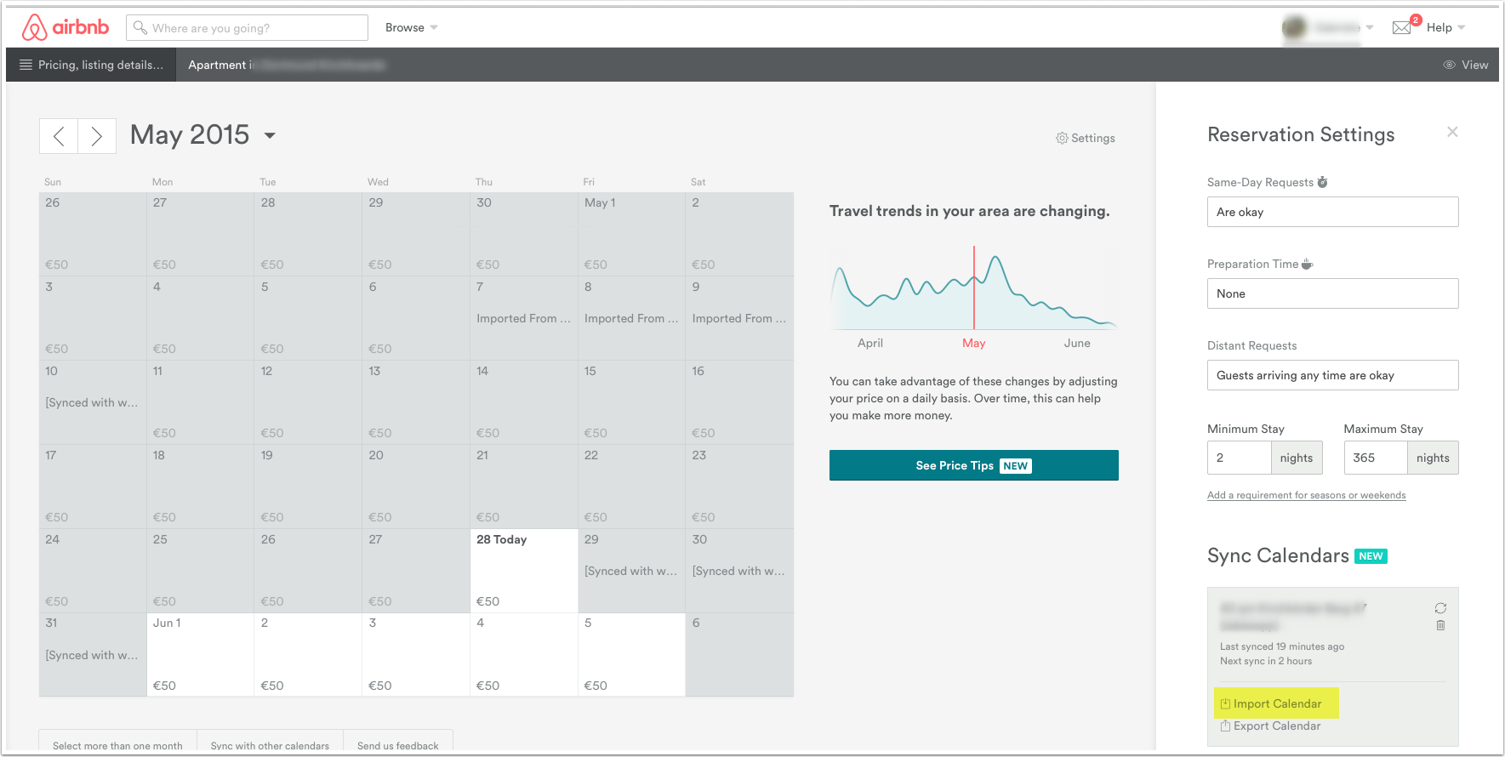This screenshot has width=1505, height=757.
Task: Open calendar Settings with the gear icon
Action: [1086, 138]
